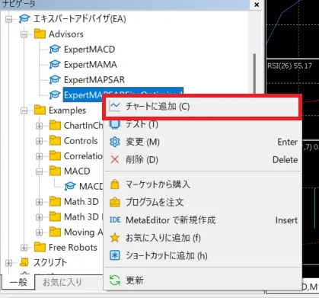This screenshot has height=298, width=319.
Task: Choose マーケットから購入 from the context menu
Action: tap(203, 184)
